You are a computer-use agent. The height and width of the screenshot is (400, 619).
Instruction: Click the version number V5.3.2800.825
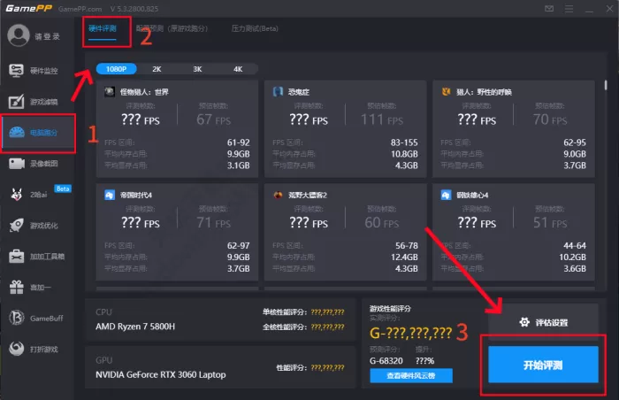134,9
